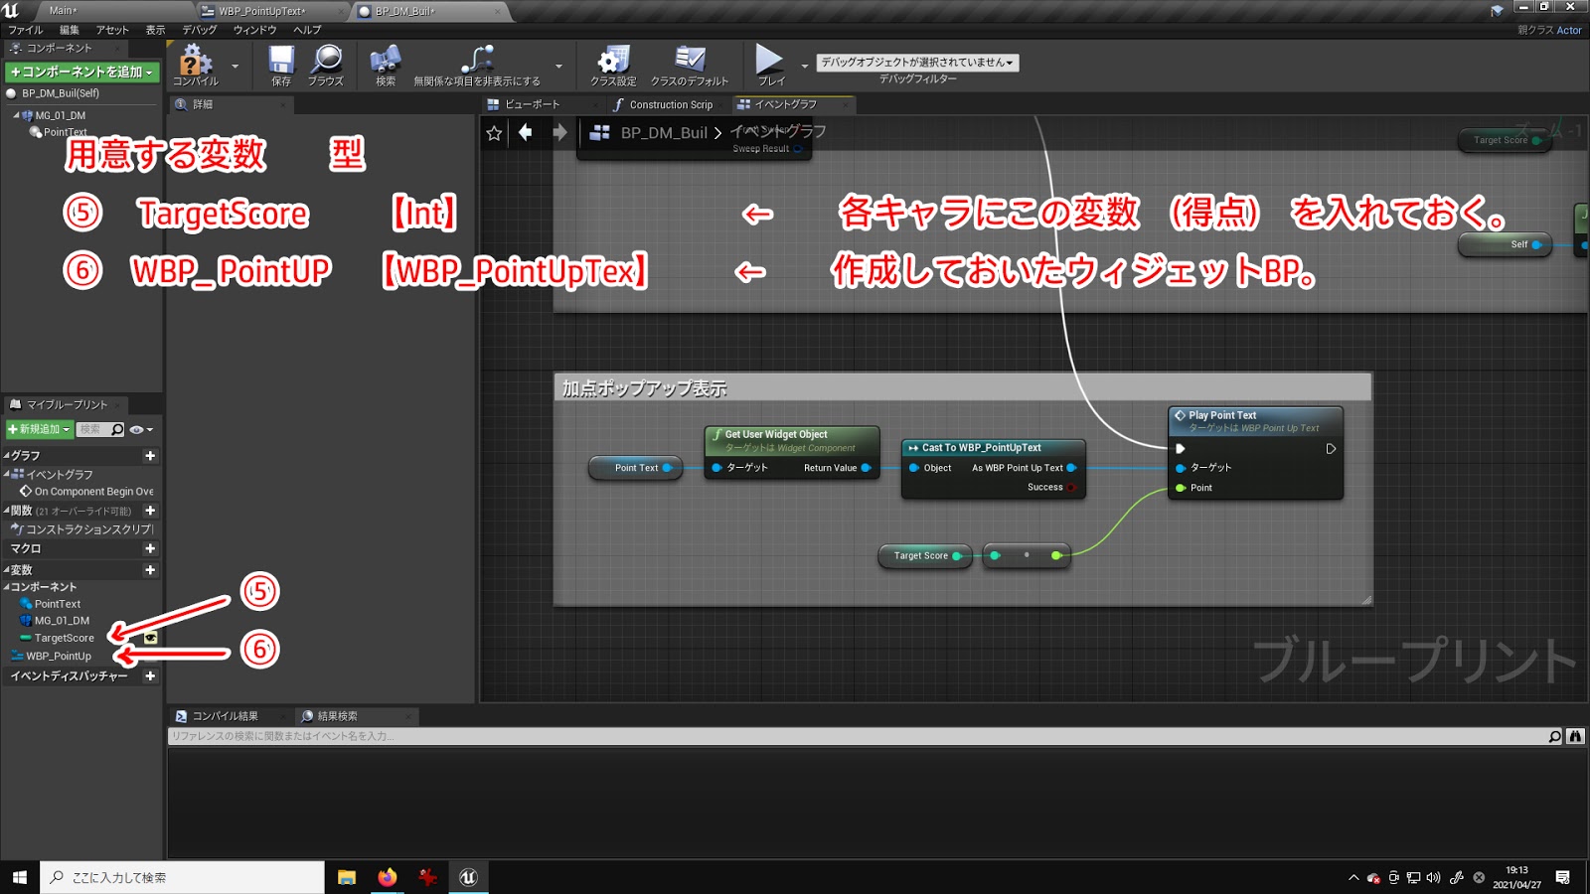Click the volume icon in system tray
This screenshot has width=1590, height=894.
click(1433, 877)
